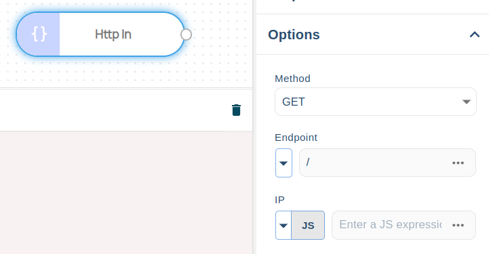Open the IP field's three-dot menu
The width and height of the screenshot is (489, 254).
coord(458,225)
